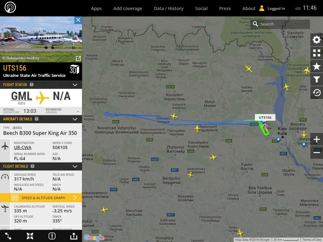Collapse the Flight Details section

click(x=75, y=166)
